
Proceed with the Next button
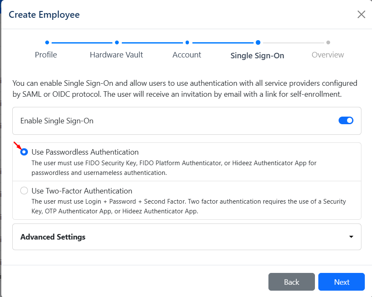[341, 282]
